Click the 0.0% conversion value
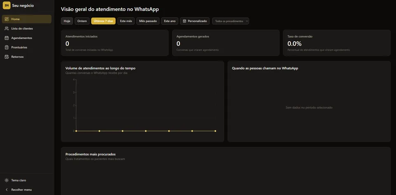396x195 pixels. click(x=295, y=44)
